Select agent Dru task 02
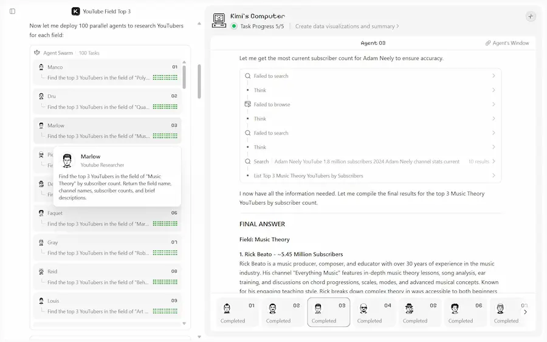 click(x=107, y=101)
